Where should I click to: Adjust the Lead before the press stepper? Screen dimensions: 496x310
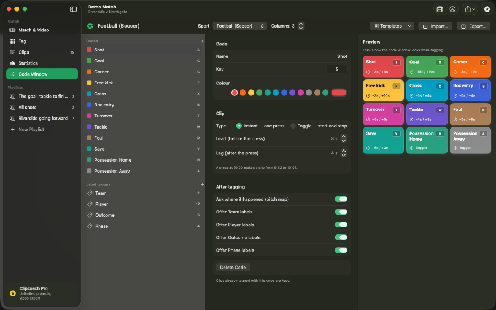tap(343, 138)
